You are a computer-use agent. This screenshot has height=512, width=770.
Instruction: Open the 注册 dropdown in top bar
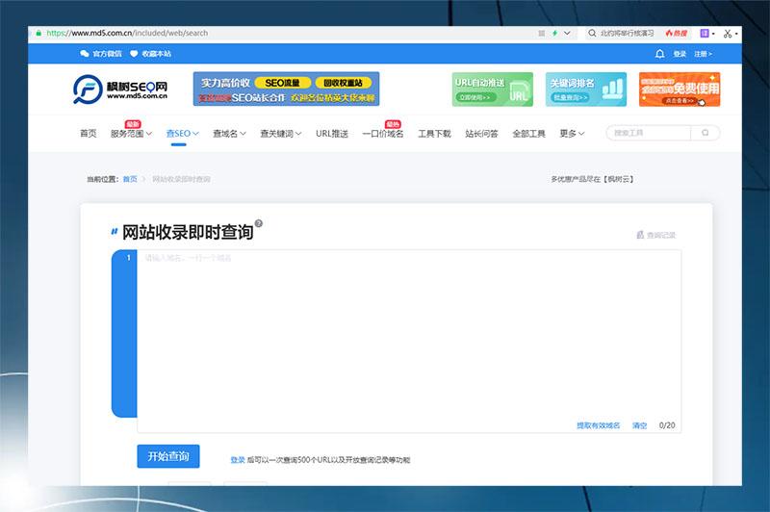tap(704, 54)
